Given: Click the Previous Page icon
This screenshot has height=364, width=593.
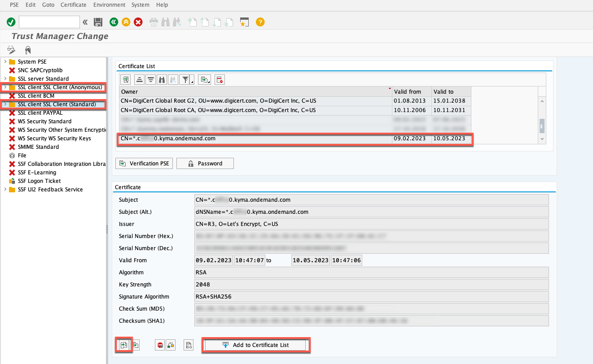Looking at the screenshot, I should [205, 22].
